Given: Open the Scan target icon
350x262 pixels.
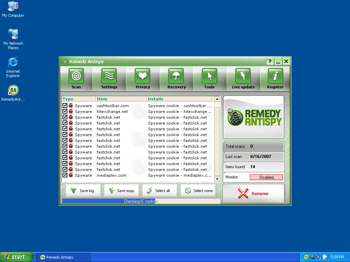Looking at the screenshot, I should (76, 76).
